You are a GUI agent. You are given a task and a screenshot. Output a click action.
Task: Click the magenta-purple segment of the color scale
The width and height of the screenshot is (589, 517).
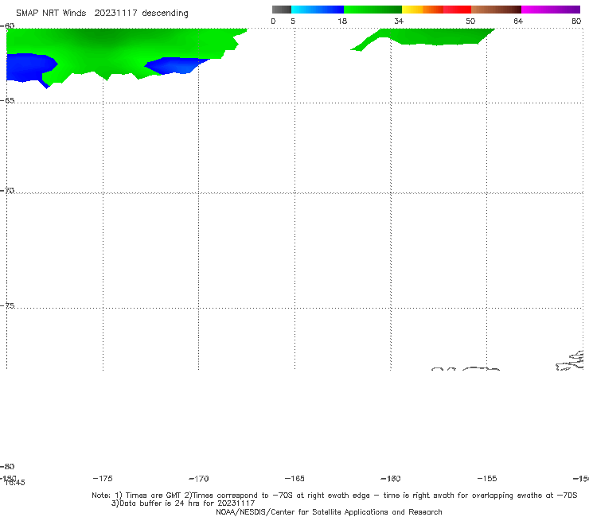[551, 10]
